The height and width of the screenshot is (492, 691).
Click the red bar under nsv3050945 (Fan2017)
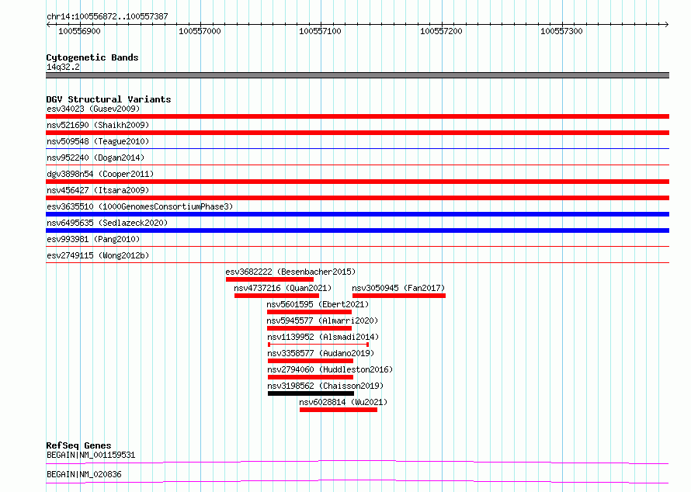click(399, 296)
